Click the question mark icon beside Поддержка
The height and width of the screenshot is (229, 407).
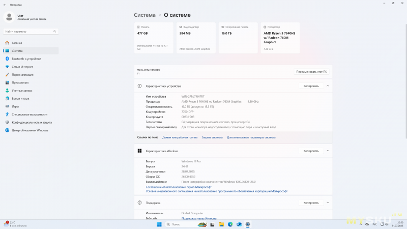pos(139,203)
